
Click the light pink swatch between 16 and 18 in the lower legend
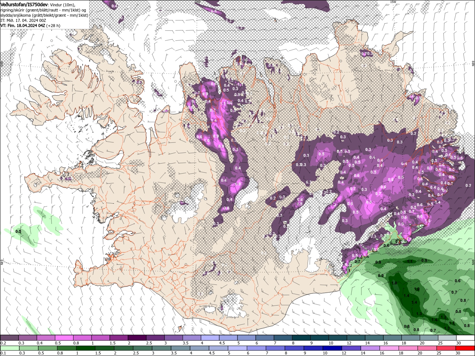pos(389,348)
